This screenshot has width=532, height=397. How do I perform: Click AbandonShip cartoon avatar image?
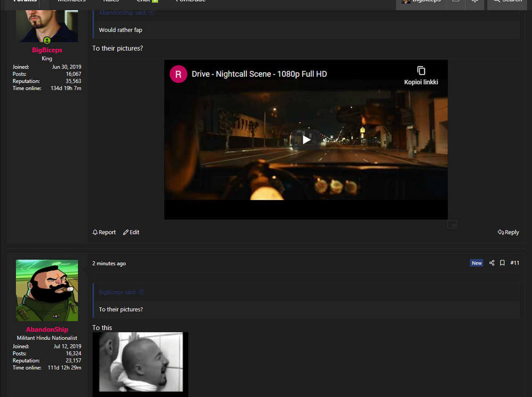[47, 290]
